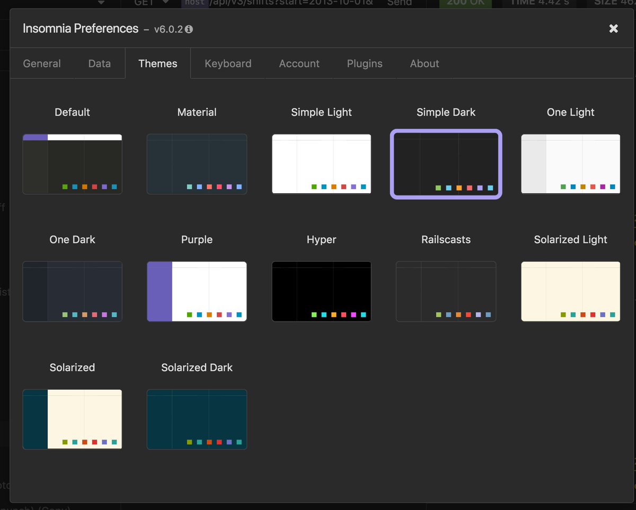636x510 pixels.
Task: Switch to the General tab
Action: [x=42, y=64]
